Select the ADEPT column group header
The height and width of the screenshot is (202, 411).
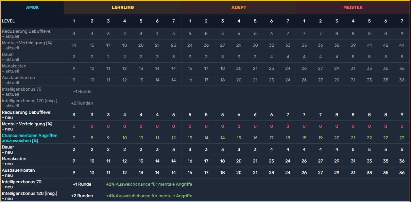tap(239, 7)
